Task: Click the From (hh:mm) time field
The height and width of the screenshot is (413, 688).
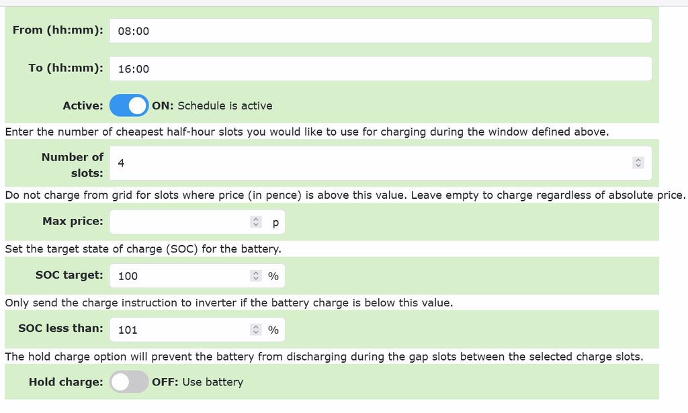Action: tap(380, 31)
